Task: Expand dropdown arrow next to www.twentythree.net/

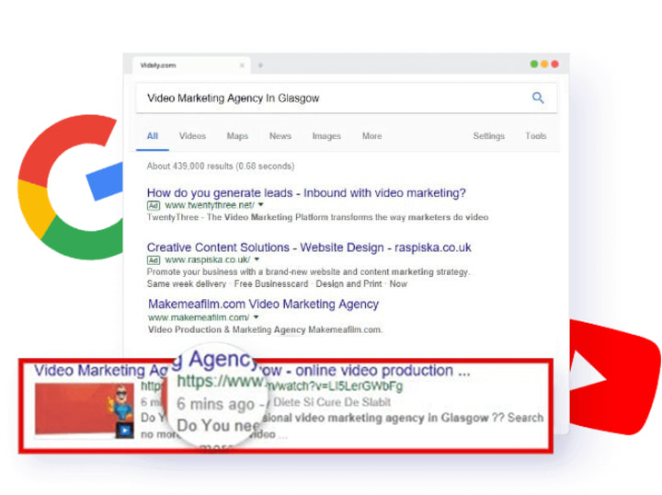Action: pyautogui.click(x=261, y=205)
